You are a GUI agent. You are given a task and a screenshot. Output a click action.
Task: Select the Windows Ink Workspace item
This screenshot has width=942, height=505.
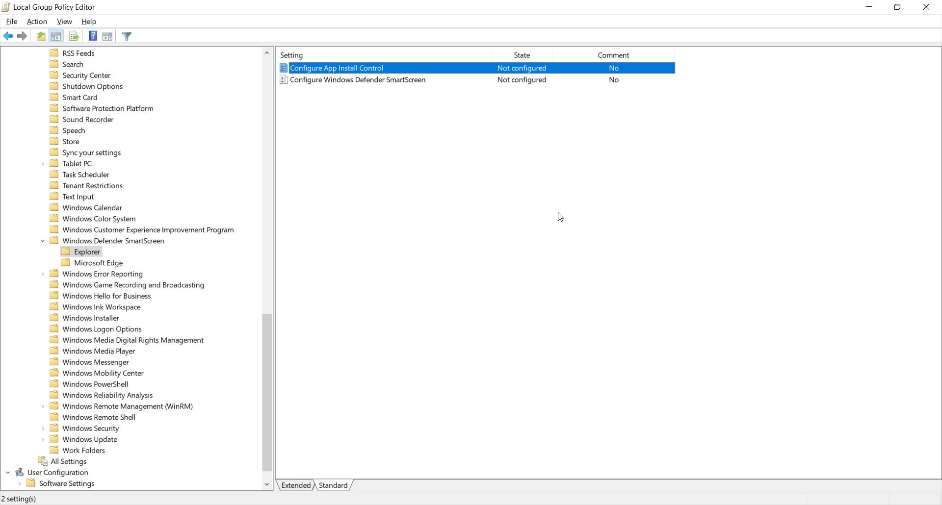click(102, 307)
